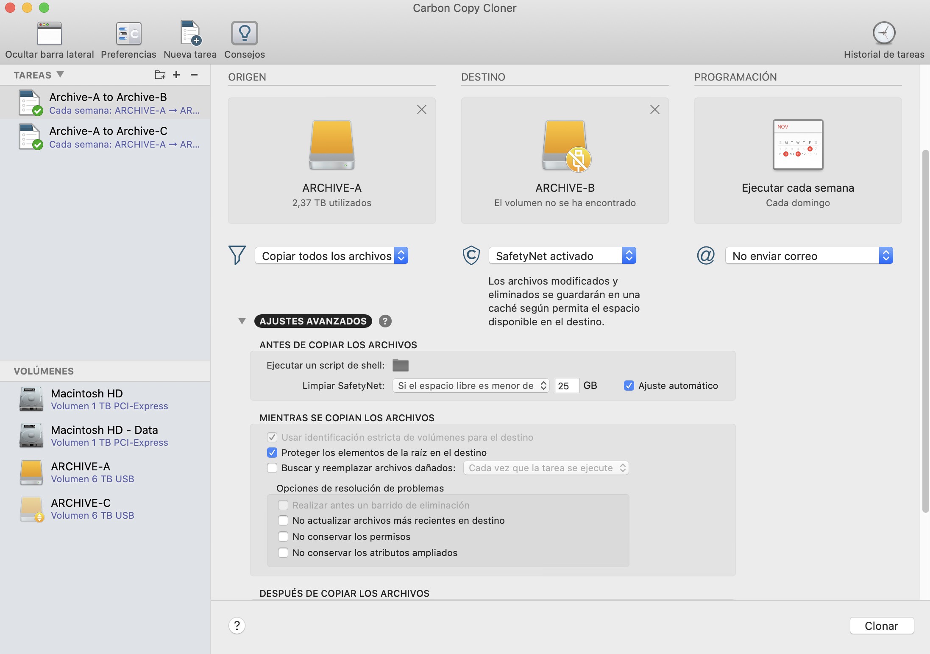Viewport: 930px width, 654px height.
Task: Select task Archive-A to Archive-C
Action: (x=105, y=137)
